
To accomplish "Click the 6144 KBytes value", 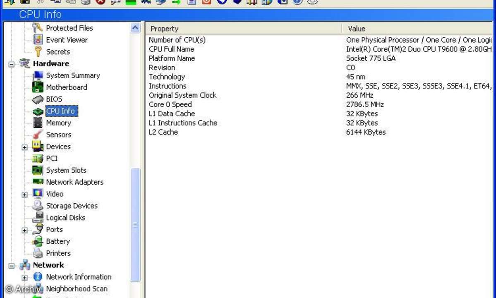I will 366,132.
